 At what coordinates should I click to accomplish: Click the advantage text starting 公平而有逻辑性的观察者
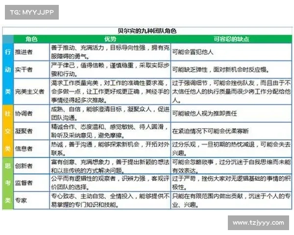pyautogui.click(x=110, y=183)
